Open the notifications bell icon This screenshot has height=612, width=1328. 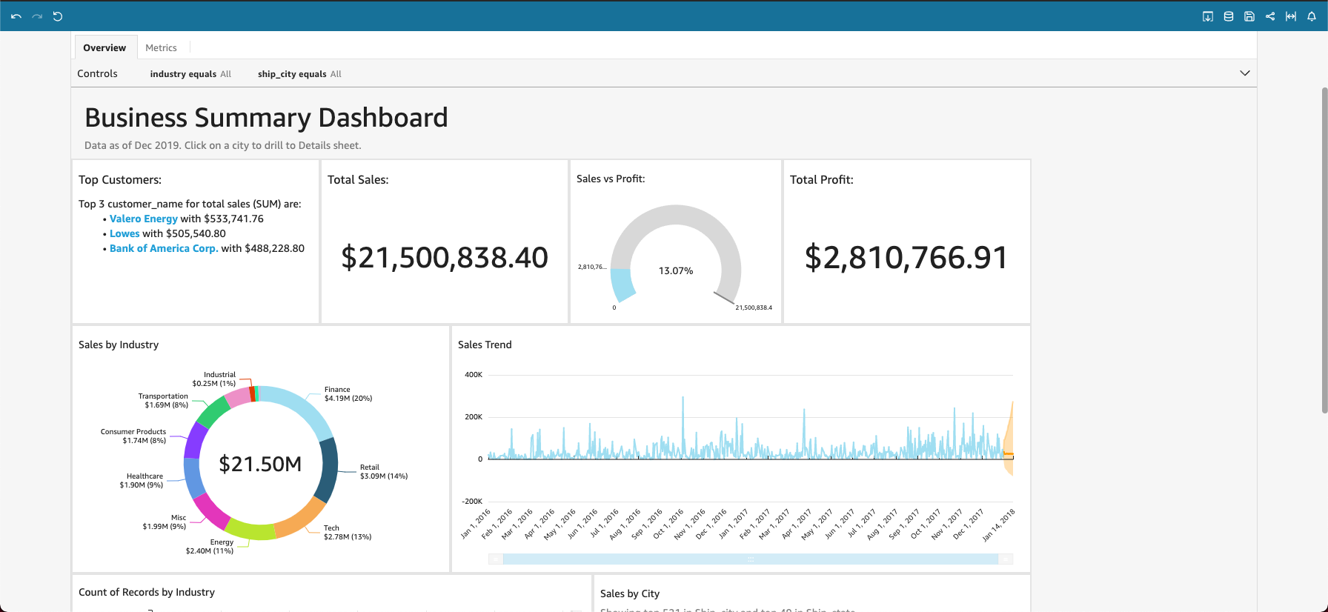coord(1312,16)
